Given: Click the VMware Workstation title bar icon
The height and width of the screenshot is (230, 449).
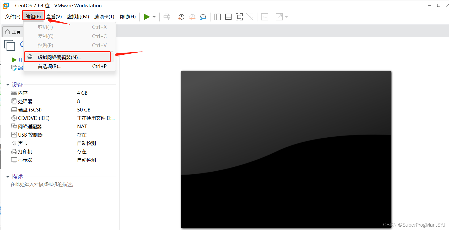Looking at the screenshot, I should tap(6, 5).
